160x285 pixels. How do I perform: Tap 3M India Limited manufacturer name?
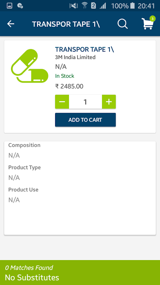click(x=75, y=57)
